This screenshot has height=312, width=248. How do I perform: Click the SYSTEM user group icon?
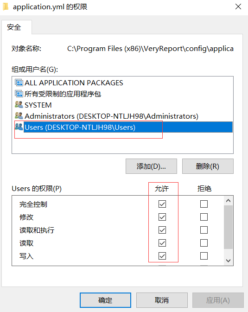pos(19,105)
